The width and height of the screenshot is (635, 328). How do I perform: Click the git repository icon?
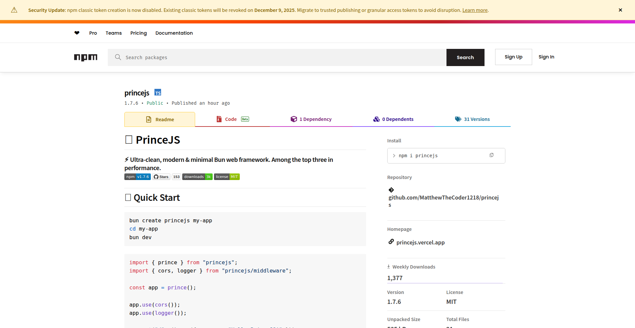pos(391,190)
